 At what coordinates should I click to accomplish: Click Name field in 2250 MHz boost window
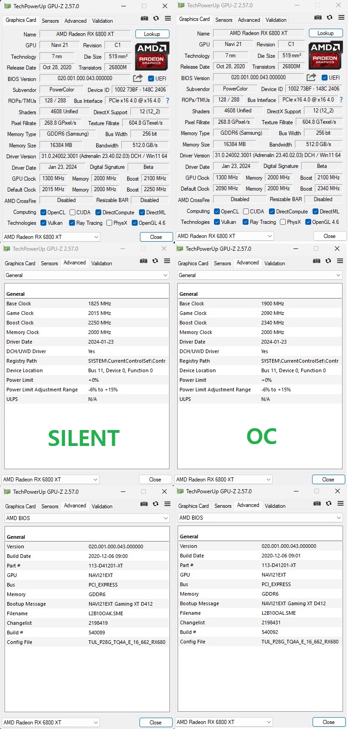click(85, 34)
